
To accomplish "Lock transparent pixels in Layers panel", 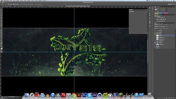I will [x=157, y=29].
